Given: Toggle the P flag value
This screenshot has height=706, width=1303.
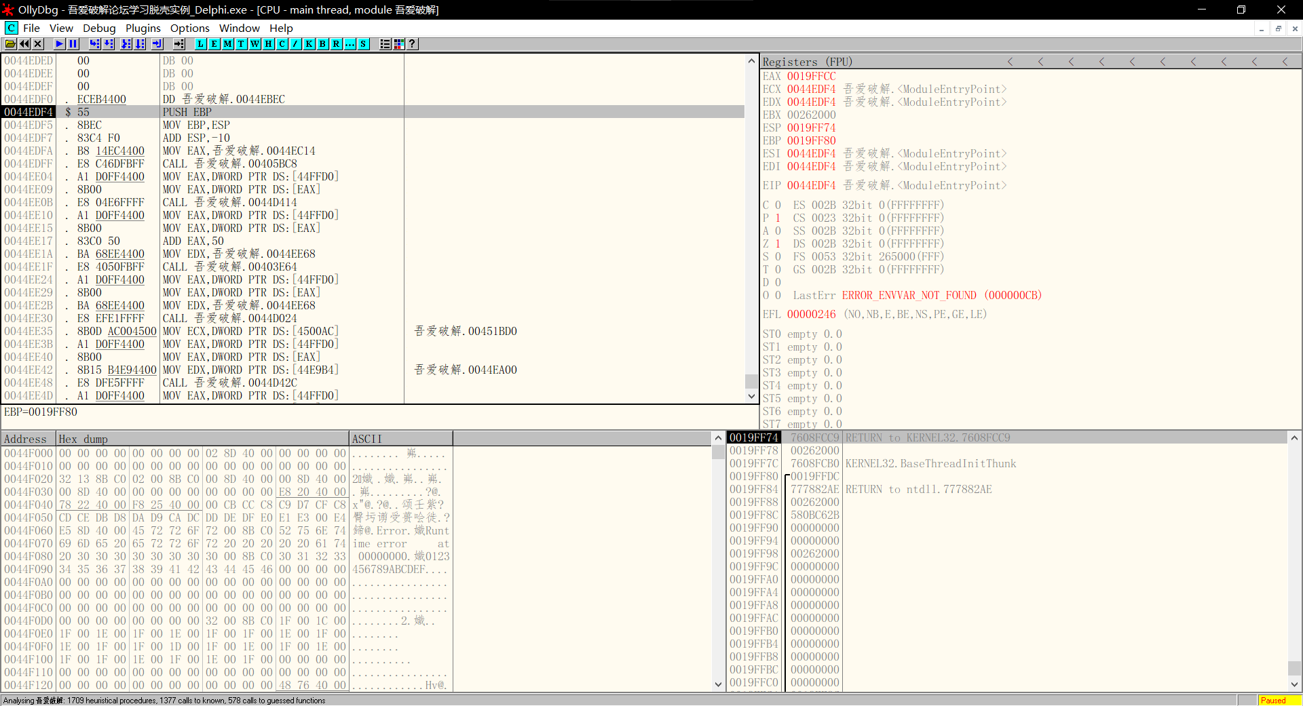Looking at the screenshot, I should click(x=778, y=218).
